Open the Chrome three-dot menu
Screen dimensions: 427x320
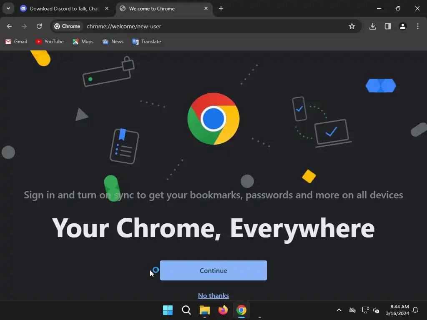(x=418, y=26)
